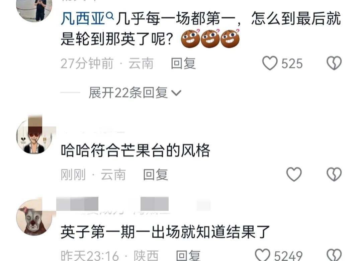357x261 pixels.
Task: Reply to the 27分钟前 云南 comment
Action: tap(183, 63)
